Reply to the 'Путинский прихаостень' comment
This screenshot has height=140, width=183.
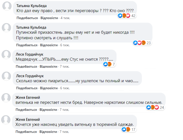pyautogui.click(x=49, y=45)
